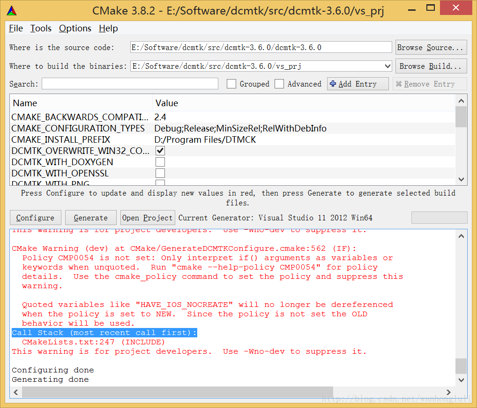The image size is (477, 408).
Task: Click output log scroll up arrow
Action: [x=461, y=236]
